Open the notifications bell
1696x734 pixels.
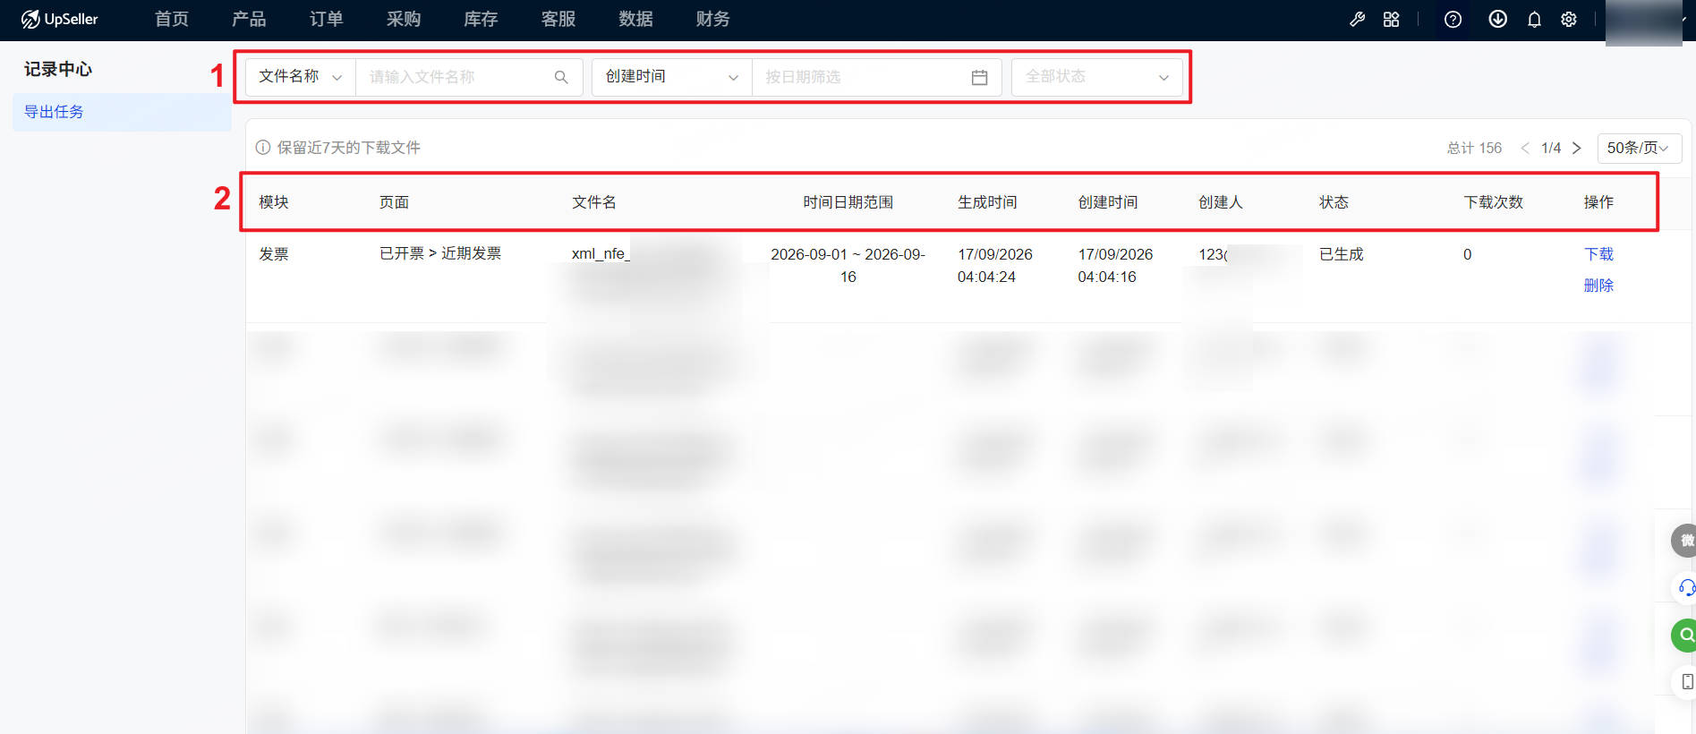1534,20
